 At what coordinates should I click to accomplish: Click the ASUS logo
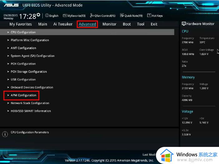pyautogui.click(x=11, y=5)
